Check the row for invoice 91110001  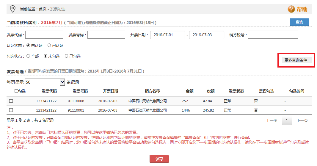click(x=11, y=110)
